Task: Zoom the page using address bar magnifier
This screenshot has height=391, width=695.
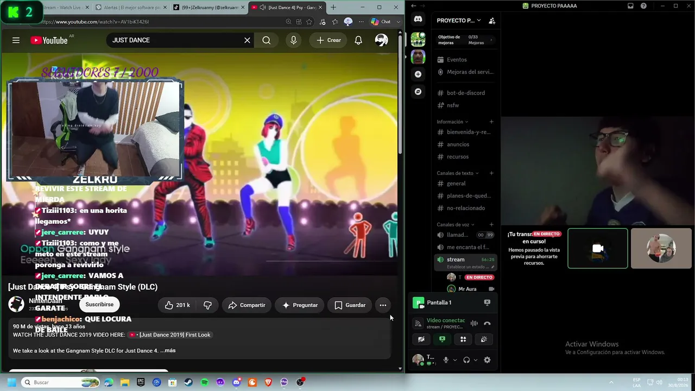Action: click(288, 22)
